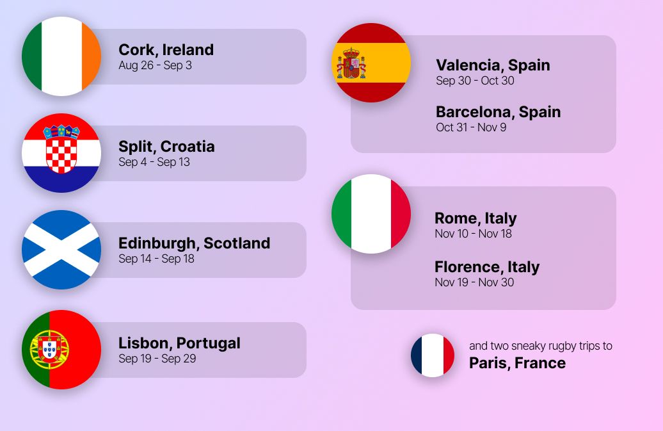Click the Rome, Italy heading

[x=475, y=218]
